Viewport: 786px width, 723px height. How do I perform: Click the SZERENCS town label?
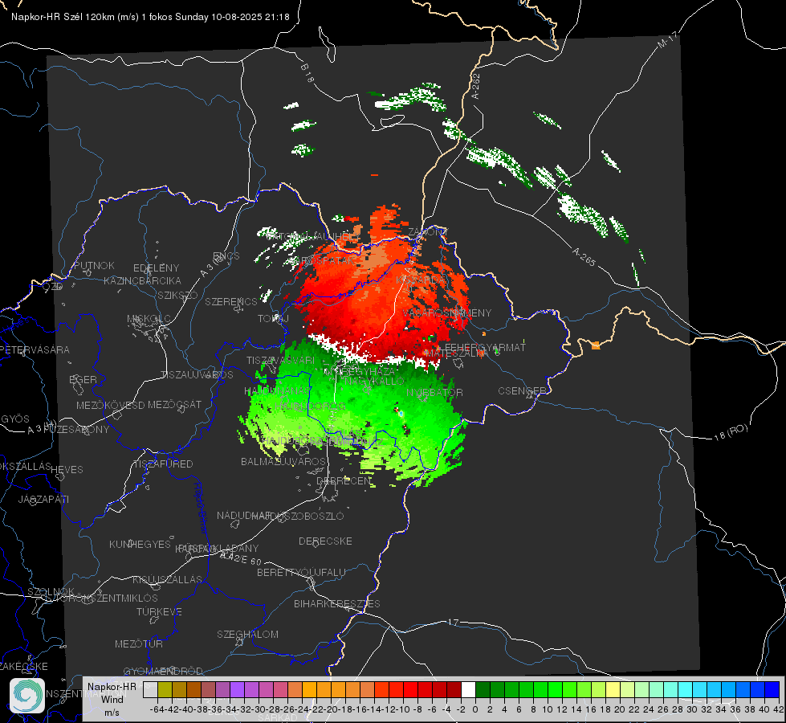point(231,301)
